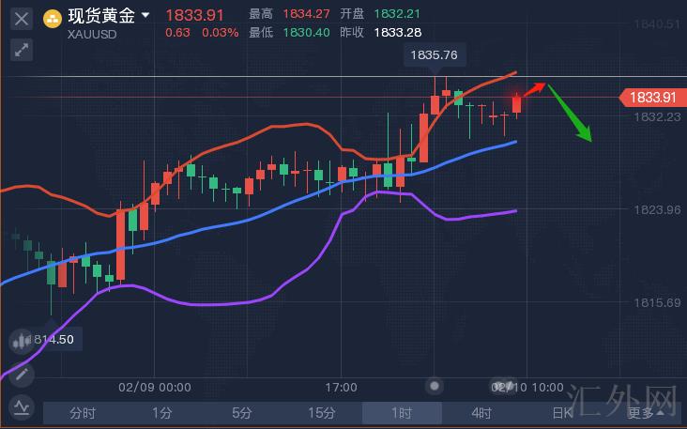Click the 1815.69 price axis label
687x429 pixels.
coord(657,302)
